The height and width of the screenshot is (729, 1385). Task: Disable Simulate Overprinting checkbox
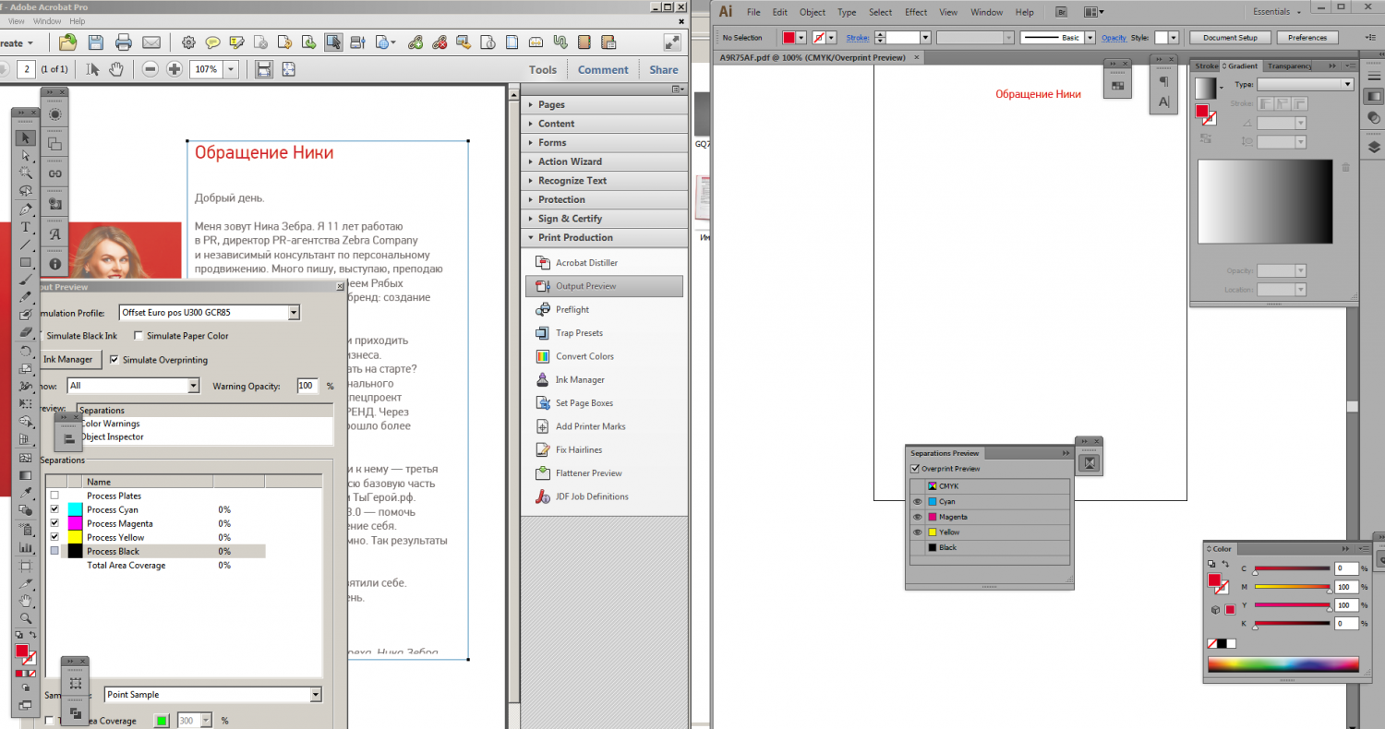tap(114, 360)
